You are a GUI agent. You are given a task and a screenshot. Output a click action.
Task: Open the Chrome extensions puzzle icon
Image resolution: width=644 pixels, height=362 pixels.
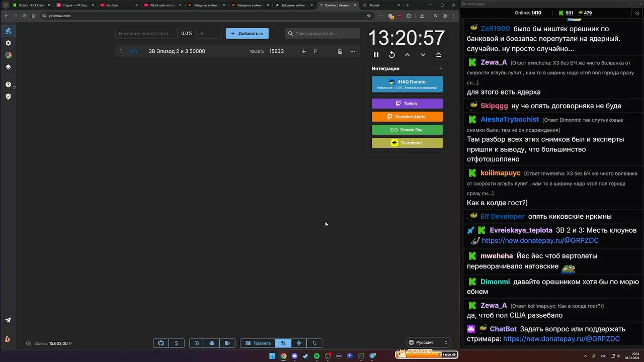tap(409, 16)
